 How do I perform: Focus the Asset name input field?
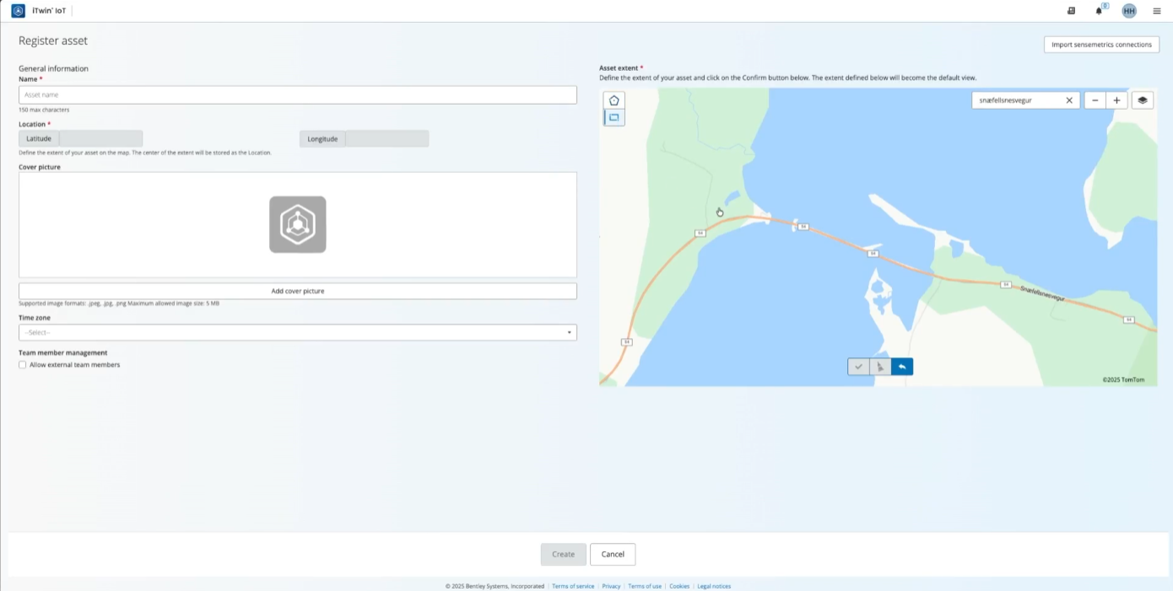point(298,94)
